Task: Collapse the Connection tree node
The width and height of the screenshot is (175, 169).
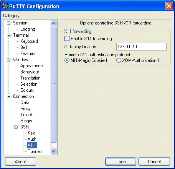Action: [x=8, y=96]
